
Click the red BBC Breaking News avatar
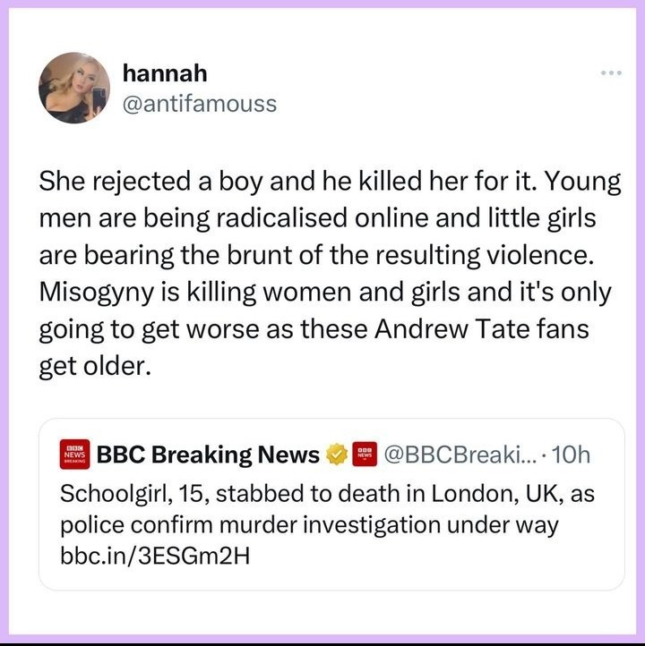click(x=74, y=454)
